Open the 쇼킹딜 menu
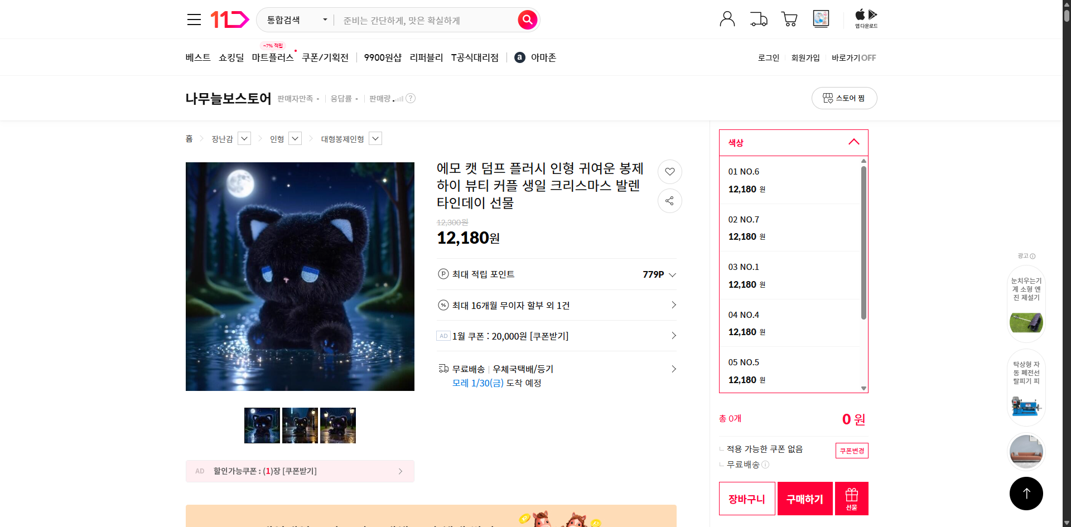 [231, 57]
